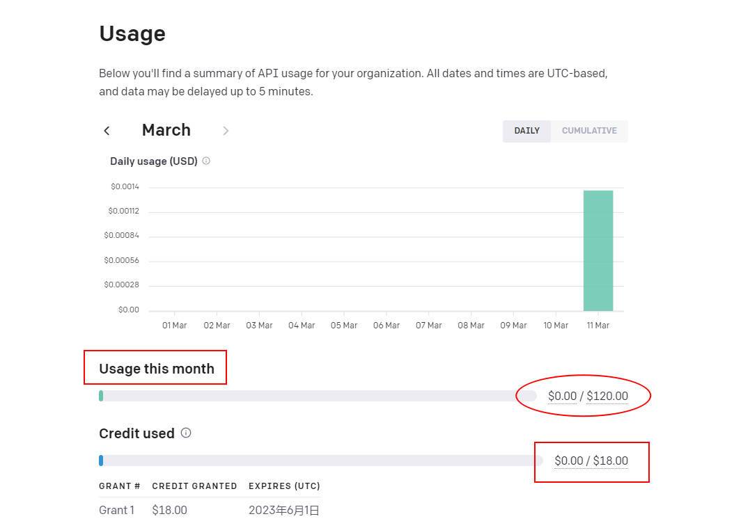Screen dimensions: 734x528
Task: Switch the chart to CUMULATIVE view
Action: pyautogui.click(x=589, y=131)
